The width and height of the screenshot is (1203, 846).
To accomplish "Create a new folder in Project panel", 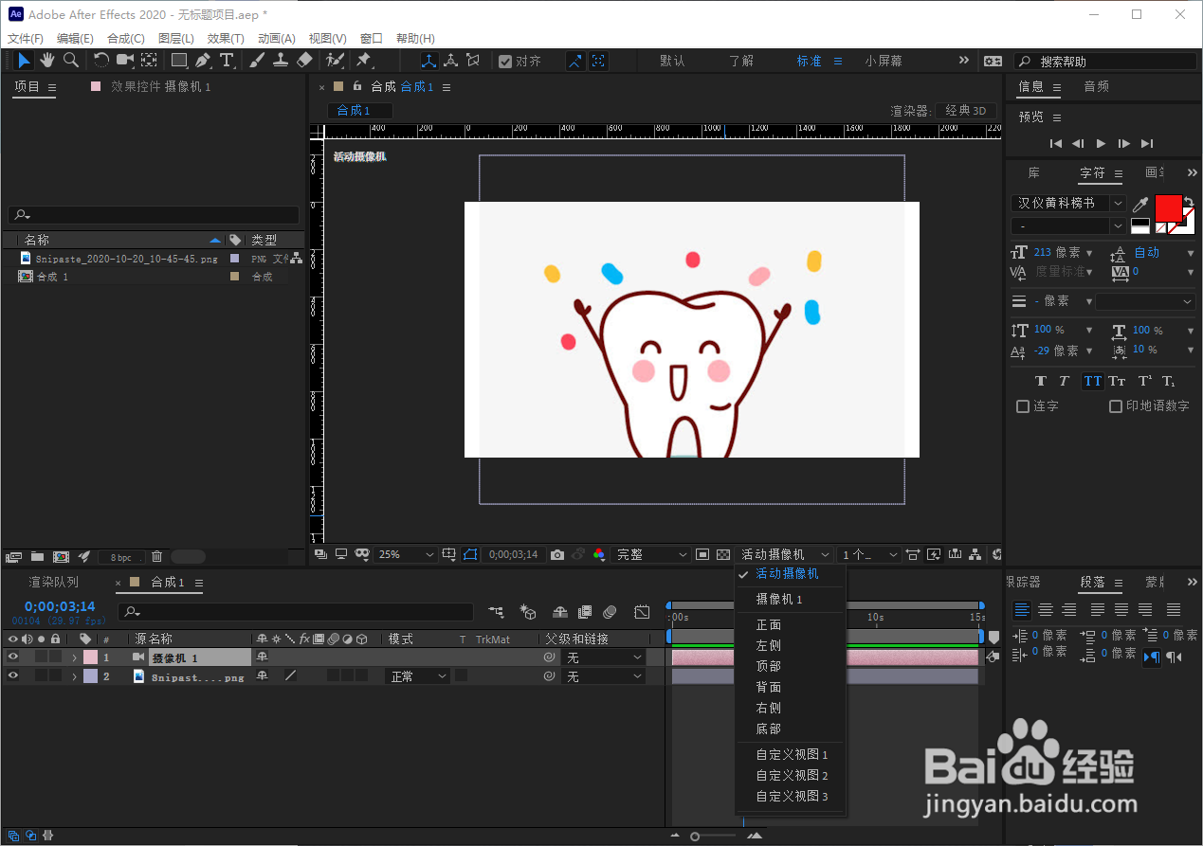I will click(x=37, y=556).
